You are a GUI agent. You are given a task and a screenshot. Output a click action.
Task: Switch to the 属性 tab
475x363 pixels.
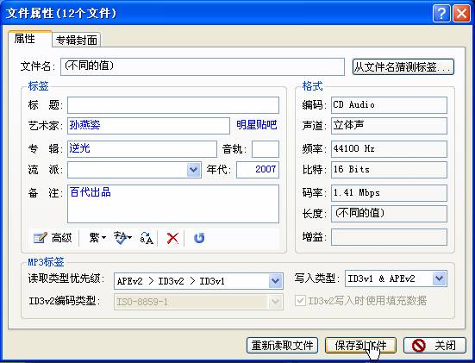[29, 39]
